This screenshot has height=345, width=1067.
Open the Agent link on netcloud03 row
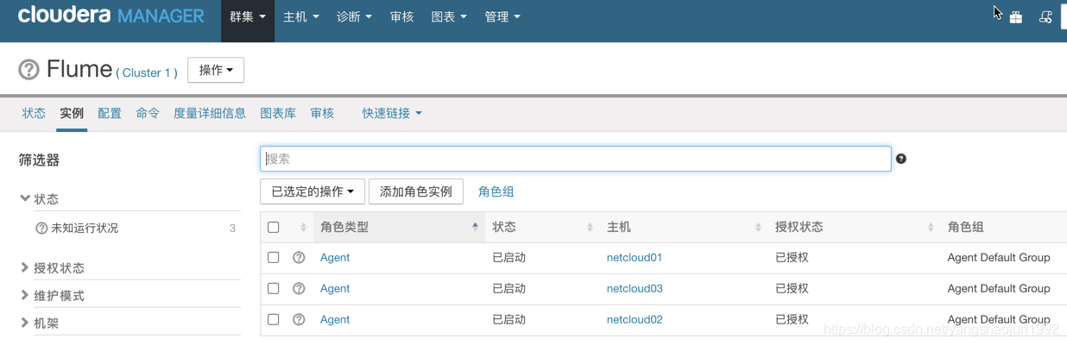coord(335,289)
